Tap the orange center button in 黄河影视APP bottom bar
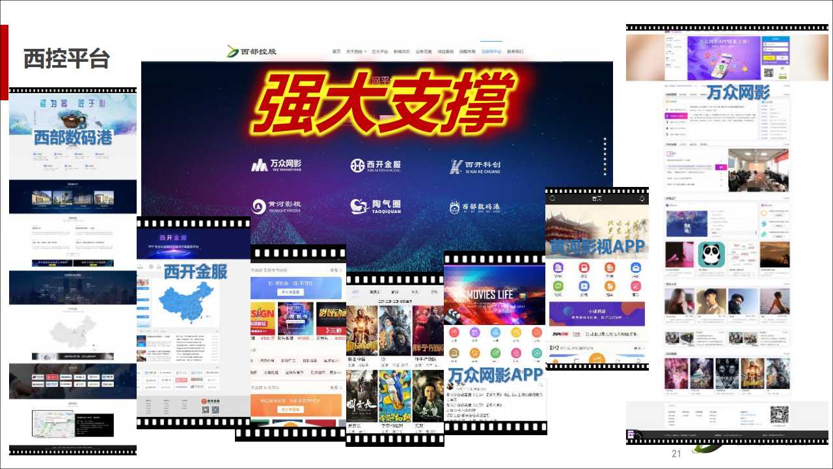Screen dimensions: 833x469 (597, 359)
